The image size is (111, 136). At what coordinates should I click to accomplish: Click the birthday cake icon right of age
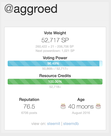coord(98,106)
